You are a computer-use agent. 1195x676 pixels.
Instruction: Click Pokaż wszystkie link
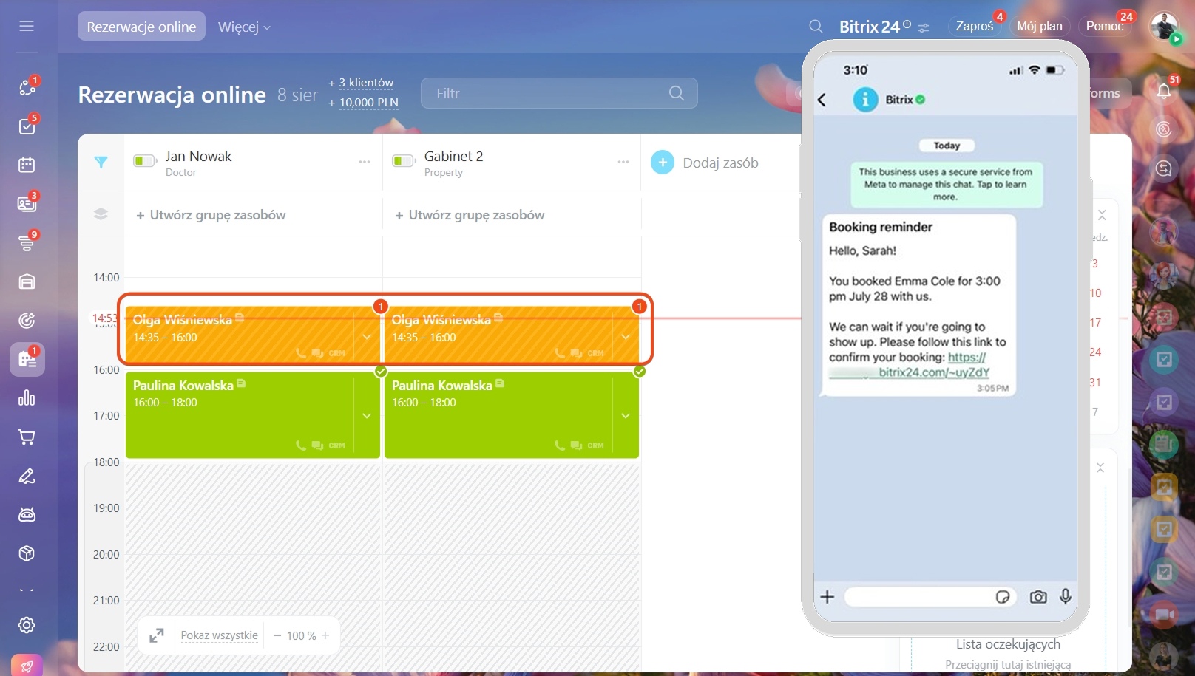click(x=220, y=635)
